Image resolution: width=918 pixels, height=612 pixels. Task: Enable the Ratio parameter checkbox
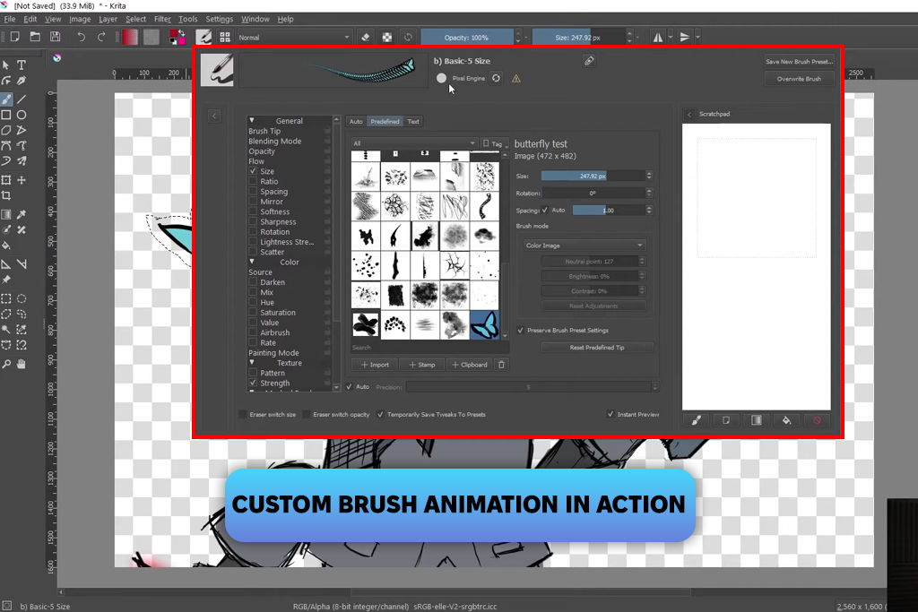(253, 181)
